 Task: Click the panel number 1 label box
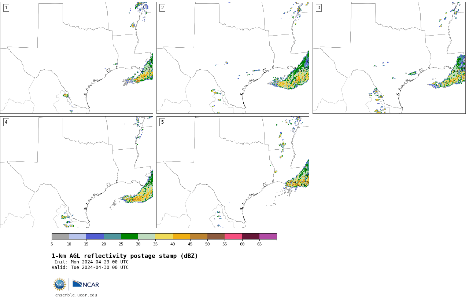coord(6,8)
